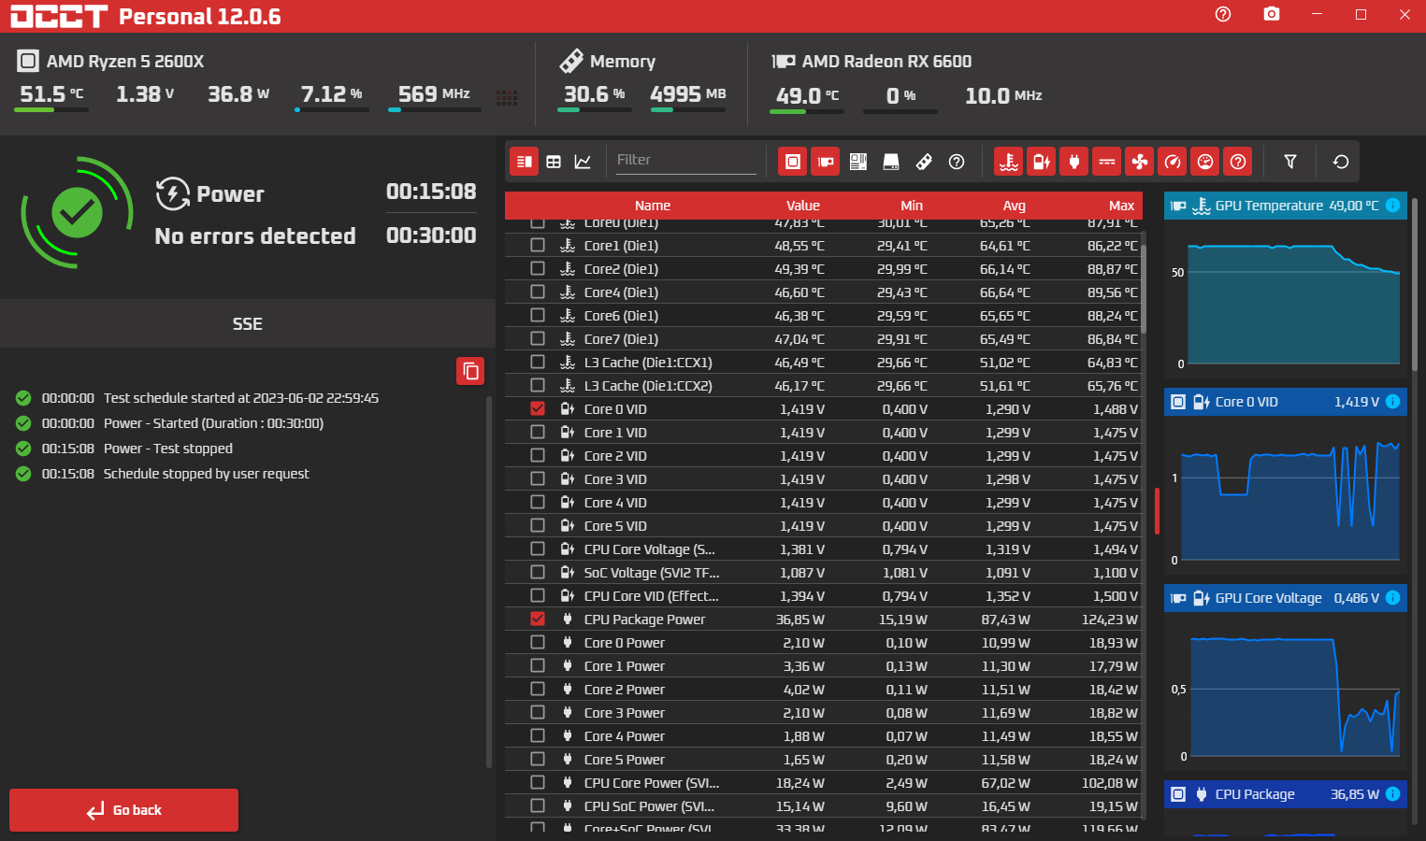Open info for the GPU Core Voltage graph
This screenshot has height=841, width=1426.
(1392, 598)
